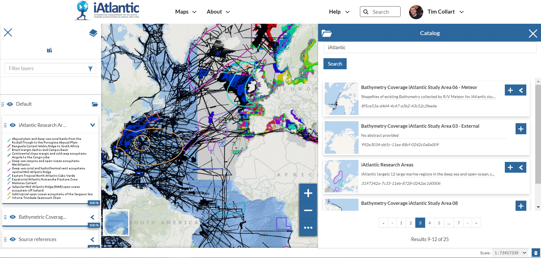Collapse iAtlantic Research Areas legend chevron
Screen dimensions: 541x258
point(92,125)
